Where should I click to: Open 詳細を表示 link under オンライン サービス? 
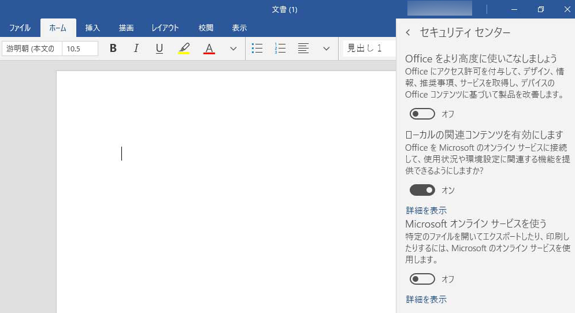pos(426,299)
